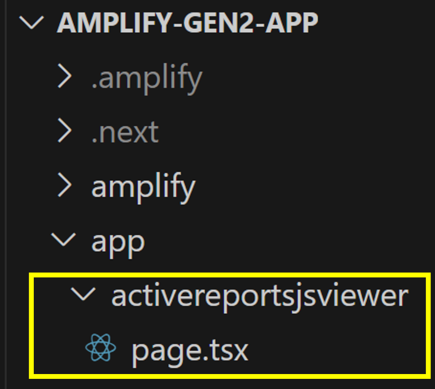Click the React icon beside page.tsx
The width and height of the screenshot is (435, 389).
(101, 347)
